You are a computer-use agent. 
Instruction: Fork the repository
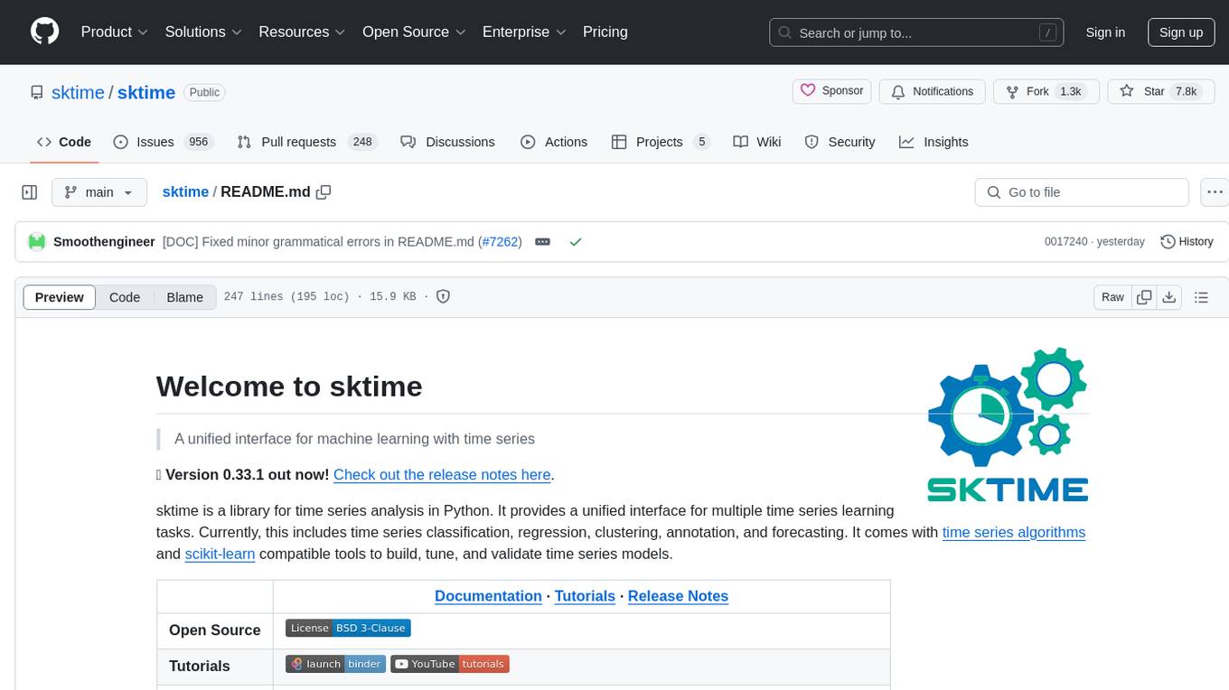tap(1046, 91)
